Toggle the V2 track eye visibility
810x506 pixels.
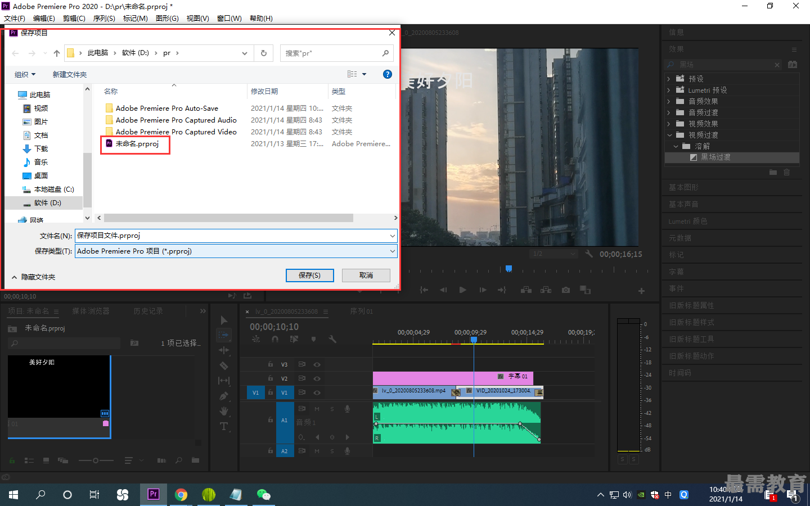tap(317, 378)
